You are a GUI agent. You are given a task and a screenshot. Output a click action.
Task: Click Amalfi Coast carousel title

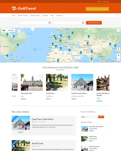click(x=50, y=93)
